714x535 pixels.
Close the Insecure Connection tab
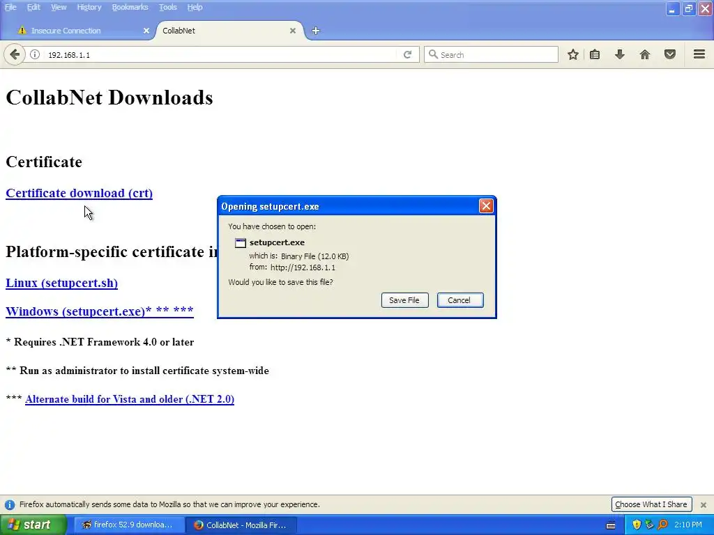(x=146, y=31)
